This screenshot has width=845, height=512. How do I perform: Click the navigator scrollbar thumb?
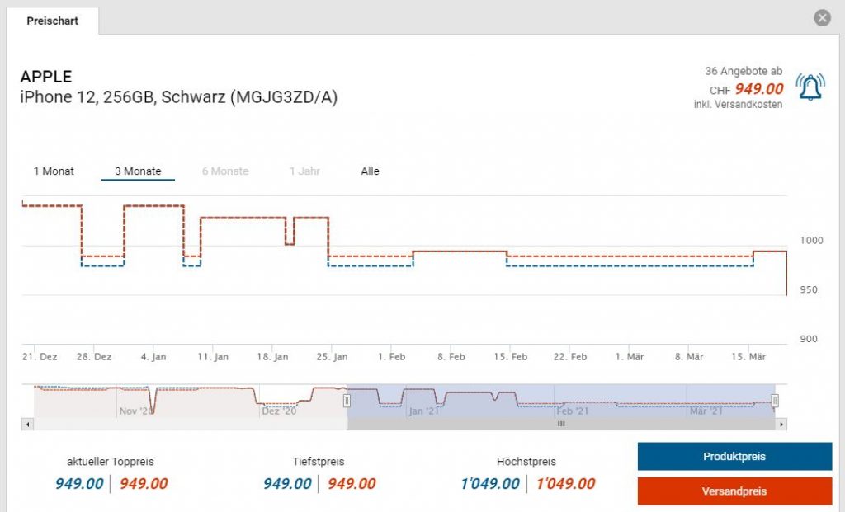(x=561, y=425)
